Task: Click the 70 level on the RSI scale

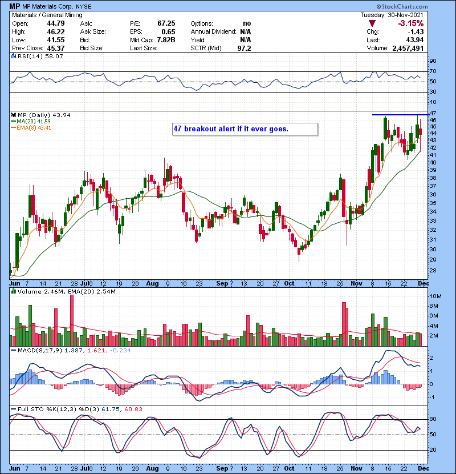Action: point(433,71)
